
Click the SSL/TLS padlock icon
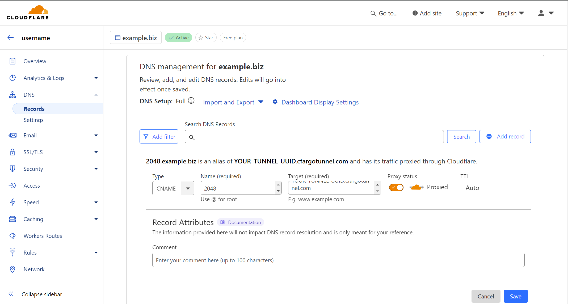[x=12, y=152]
